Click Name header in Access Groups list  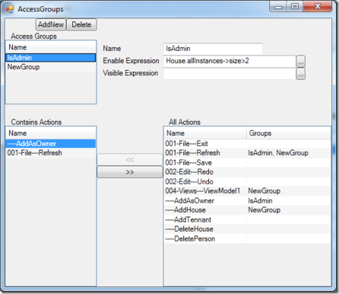point(51,47)
